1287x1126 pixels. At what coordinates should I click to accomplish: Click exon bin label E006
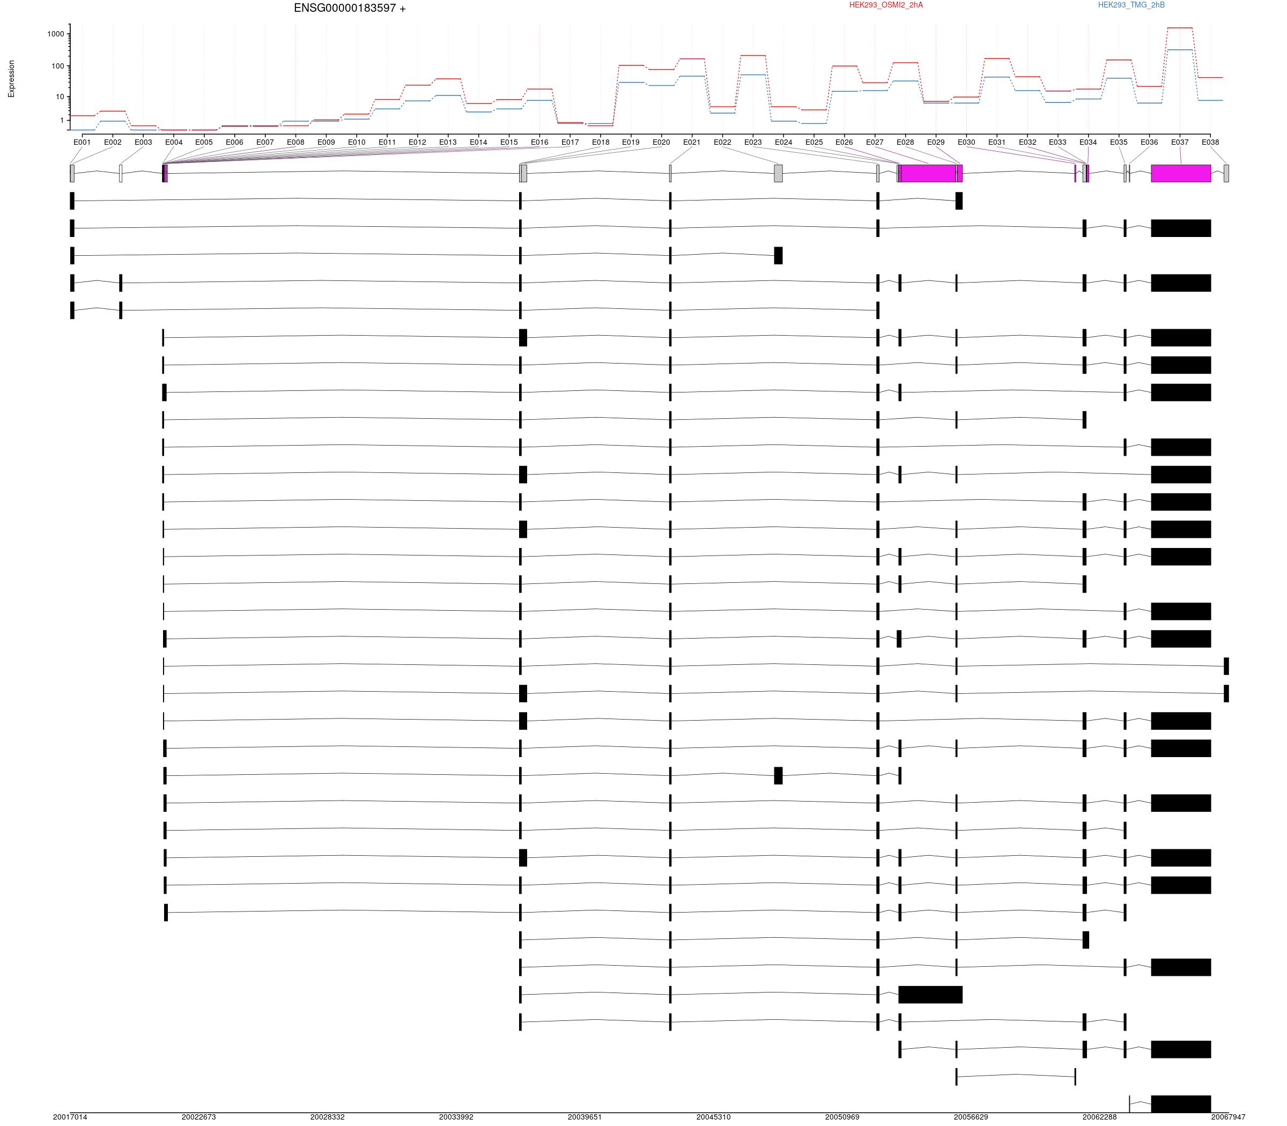tap(234, 143)
